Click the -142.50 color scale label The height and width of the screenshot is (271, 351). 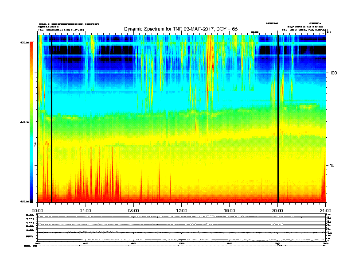tap(24, 122)
